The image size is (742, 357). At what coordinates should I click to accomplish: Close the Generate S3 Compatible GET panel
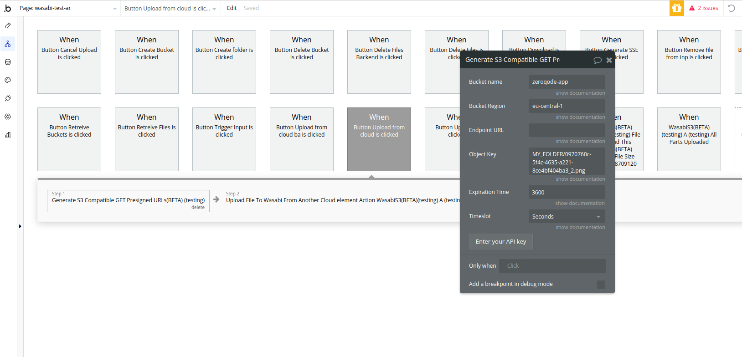click(x=609, y=60)
